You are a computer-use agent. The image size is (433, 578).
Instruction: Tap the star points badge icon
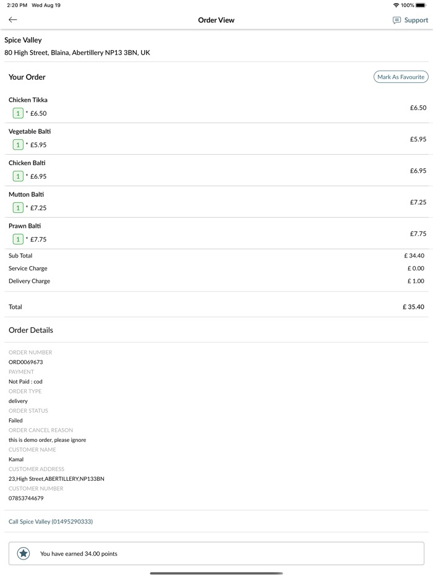point(24,553)
